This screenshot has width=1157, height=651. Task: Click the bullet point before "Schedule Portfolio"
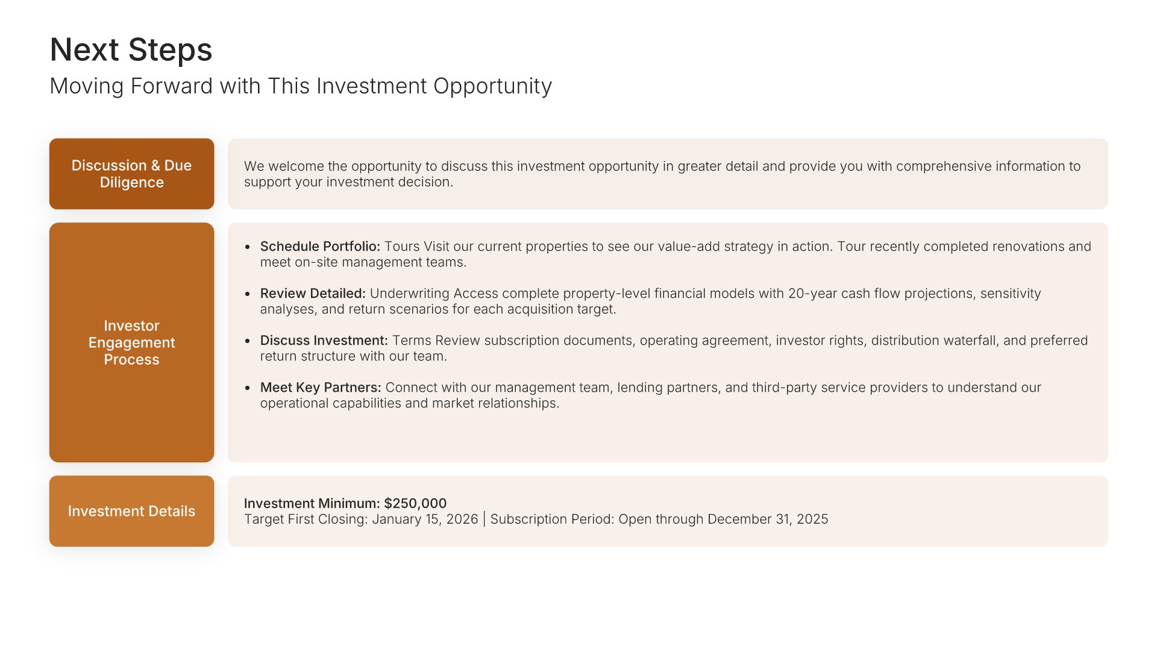[x=248, y=247]
